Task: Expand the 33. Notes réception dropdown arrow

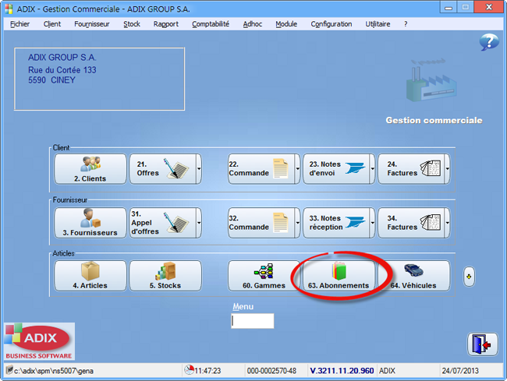Action: 373,223
